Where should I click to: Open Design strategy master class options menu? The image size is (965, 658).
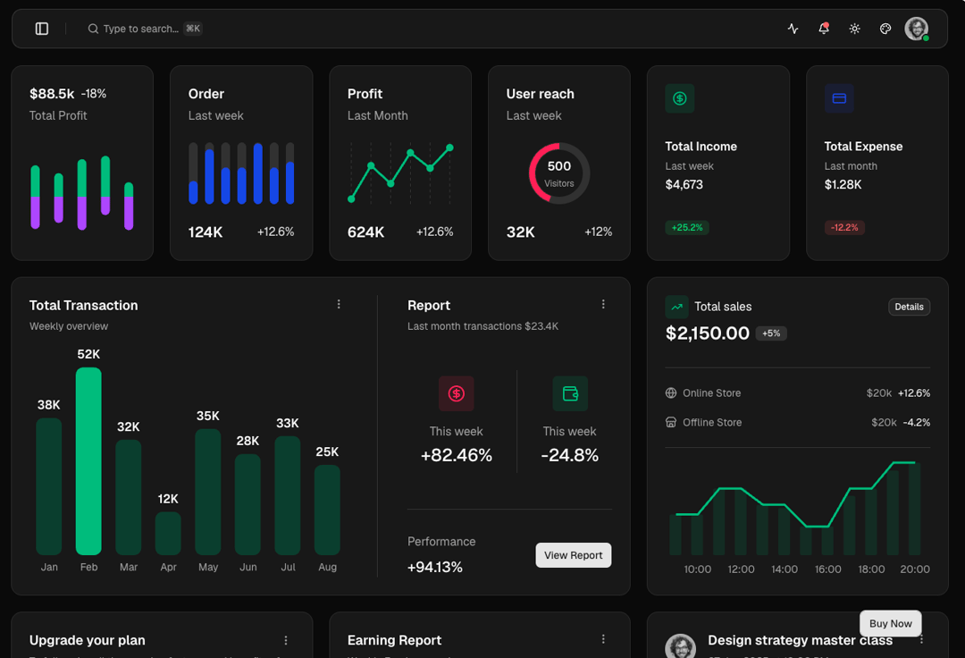point(921,640)
